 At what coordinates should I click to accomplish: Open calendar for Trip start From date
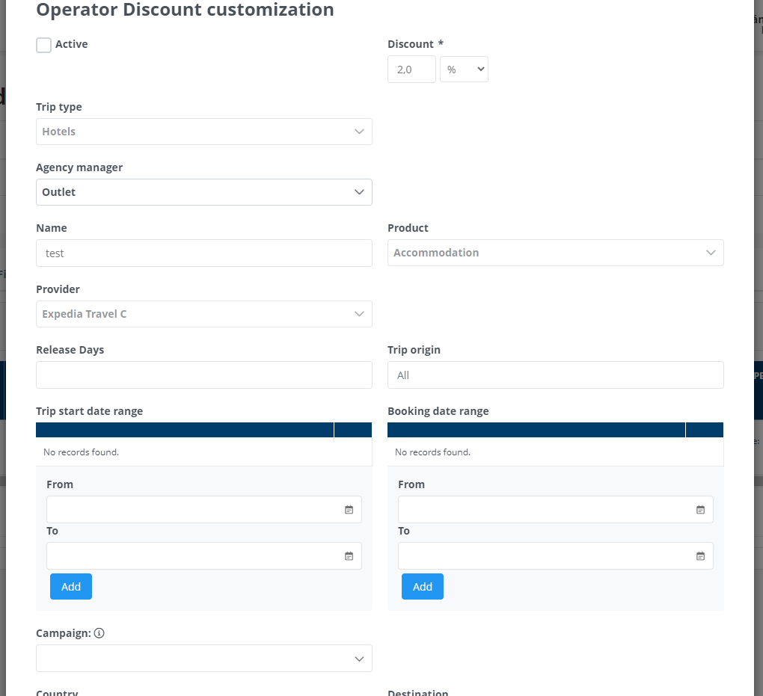(349, 510)
